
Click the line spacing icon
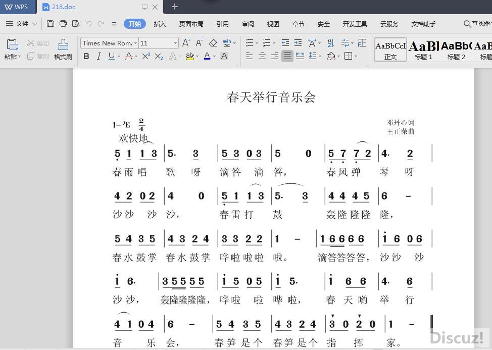[x=313, y=56]
